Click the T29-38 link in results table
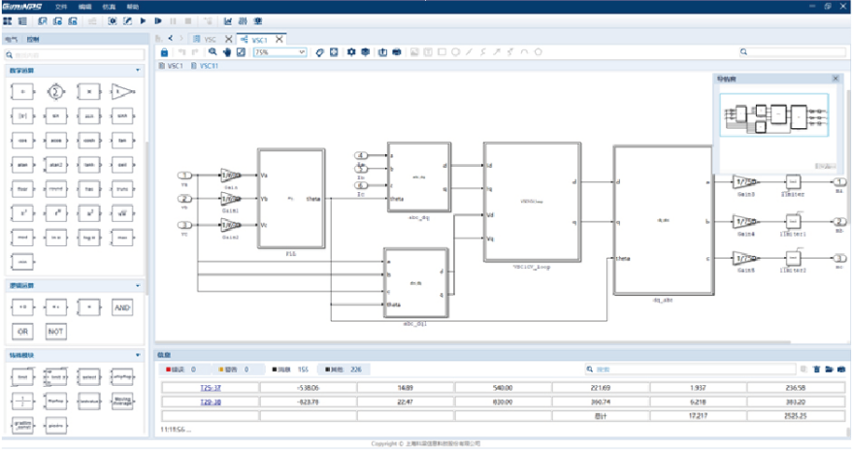852x450 pixels. [x=212, y=401]
